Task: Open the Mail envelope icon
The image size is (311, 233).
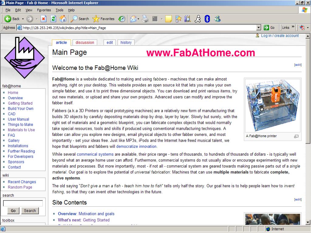Action: click(x=133, y=19)
